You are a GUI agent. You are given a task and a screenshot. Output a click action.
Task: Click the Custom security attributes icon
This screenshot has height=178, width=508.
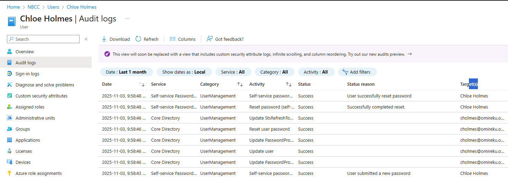9,96
